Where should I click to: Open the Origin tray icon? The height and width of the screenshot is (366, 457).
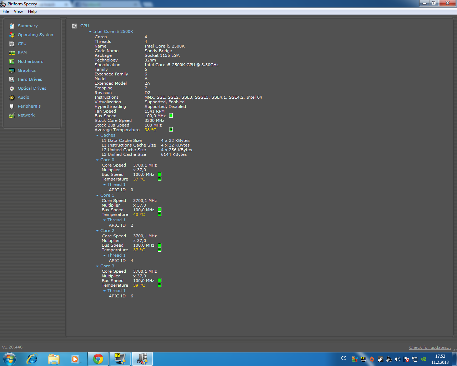372,359
